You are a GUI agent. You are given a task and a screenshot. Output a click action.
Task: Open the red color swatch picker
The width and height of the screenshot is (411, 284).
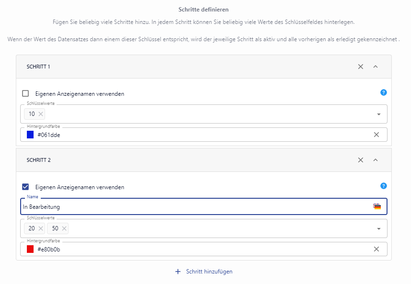(30, 249)
